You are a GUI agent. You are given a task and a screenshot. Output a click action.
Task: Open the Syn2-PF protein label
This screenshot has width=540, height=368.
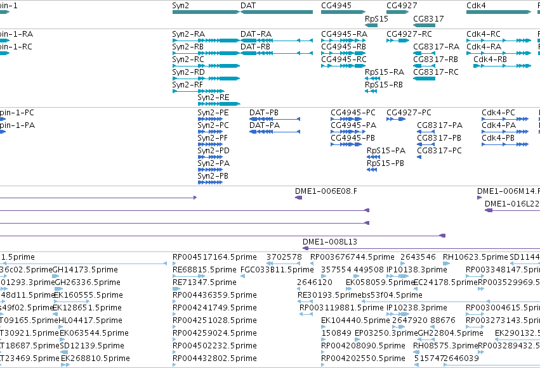click(213, 139)
